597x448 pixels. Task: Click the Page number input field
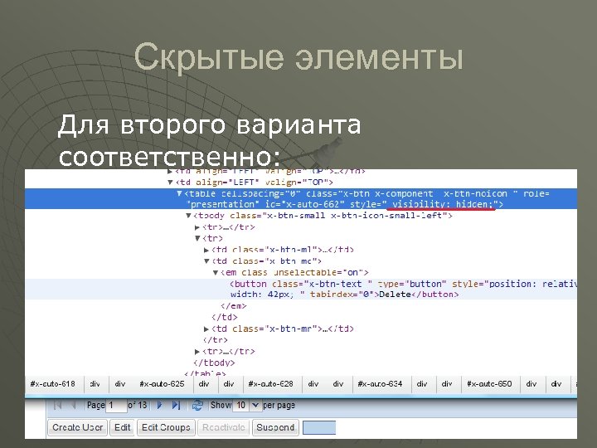117,406
